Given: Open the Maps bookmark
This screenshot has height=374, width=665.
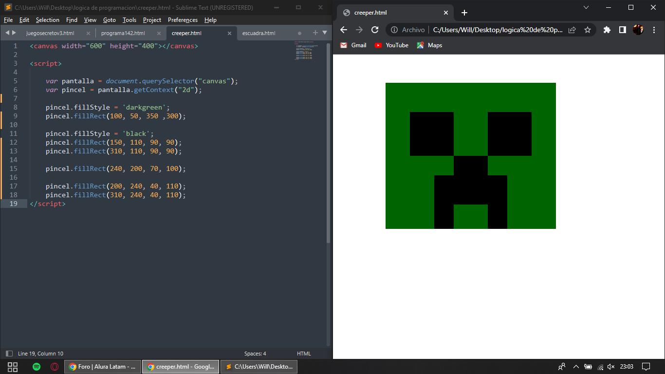Looking at the screenshot, I should (430, 45).
